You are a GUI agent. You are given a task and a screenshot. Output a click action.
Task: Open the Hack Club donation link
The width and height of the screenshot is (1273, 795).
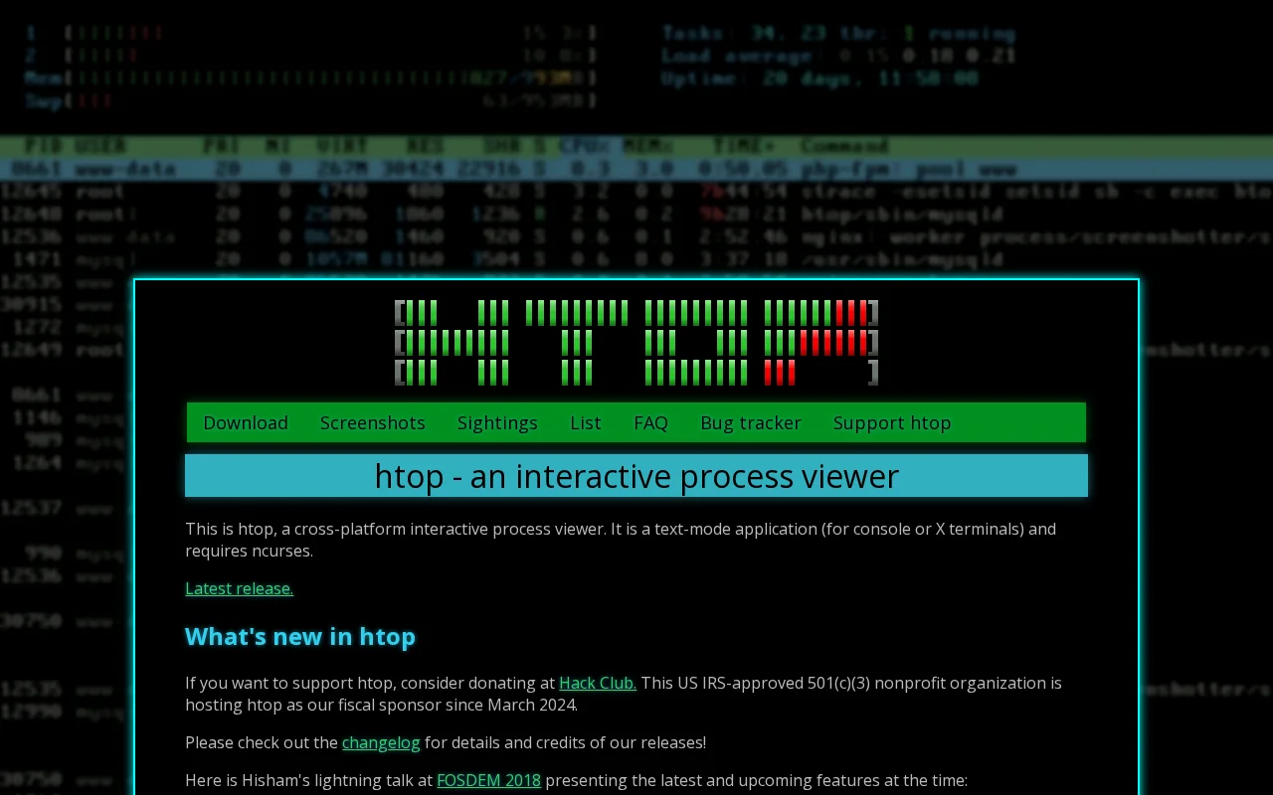(598, 683)
